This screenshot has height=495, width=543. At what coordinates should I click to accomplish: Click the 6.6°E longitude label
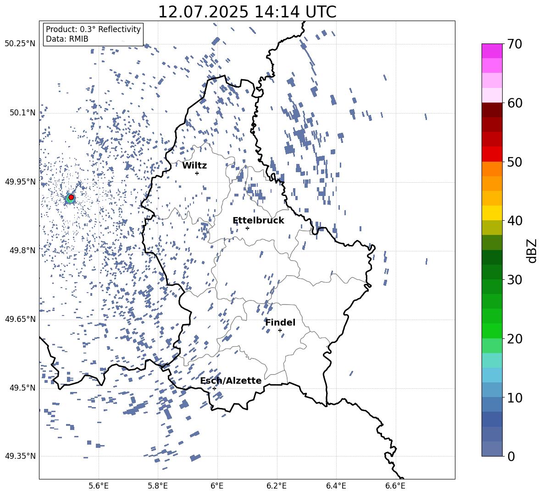[x=395, y=486]
